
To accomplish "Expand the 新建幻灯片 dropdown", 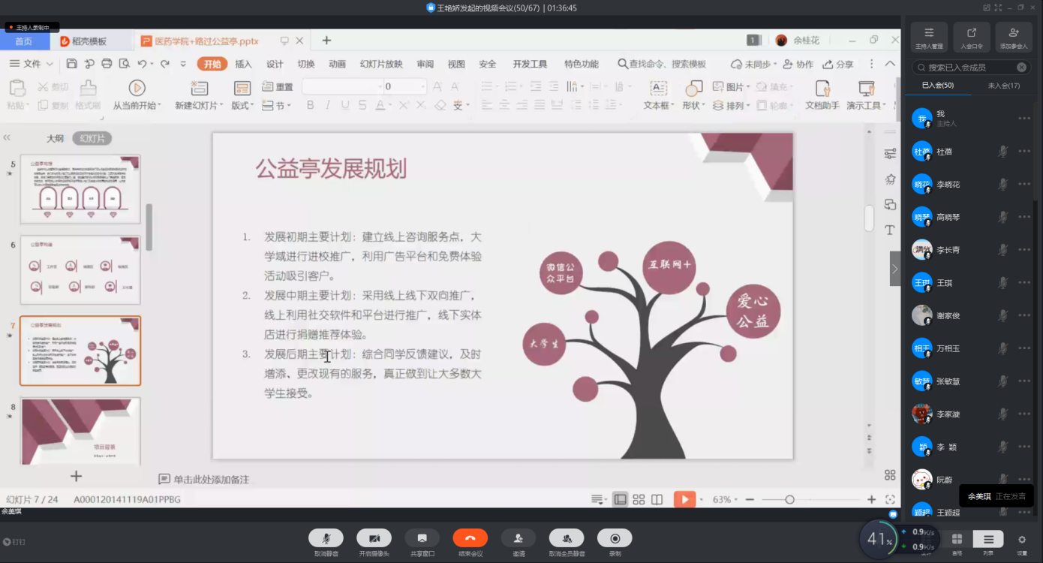I will [198, 106].
